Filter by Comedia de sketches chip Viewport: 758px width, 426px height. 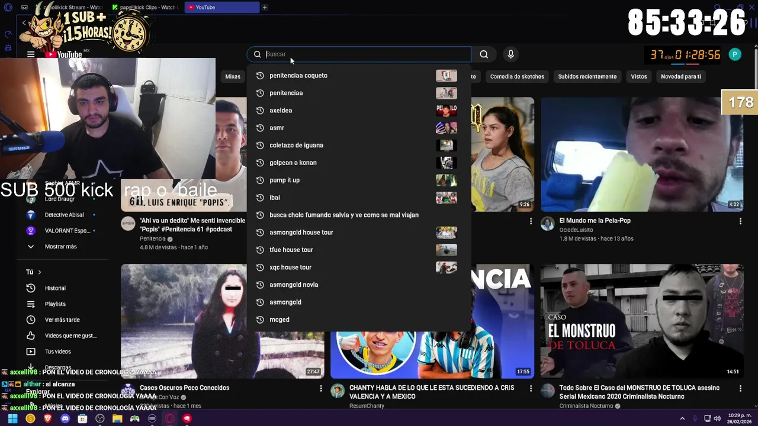click(x=517, y=76)
